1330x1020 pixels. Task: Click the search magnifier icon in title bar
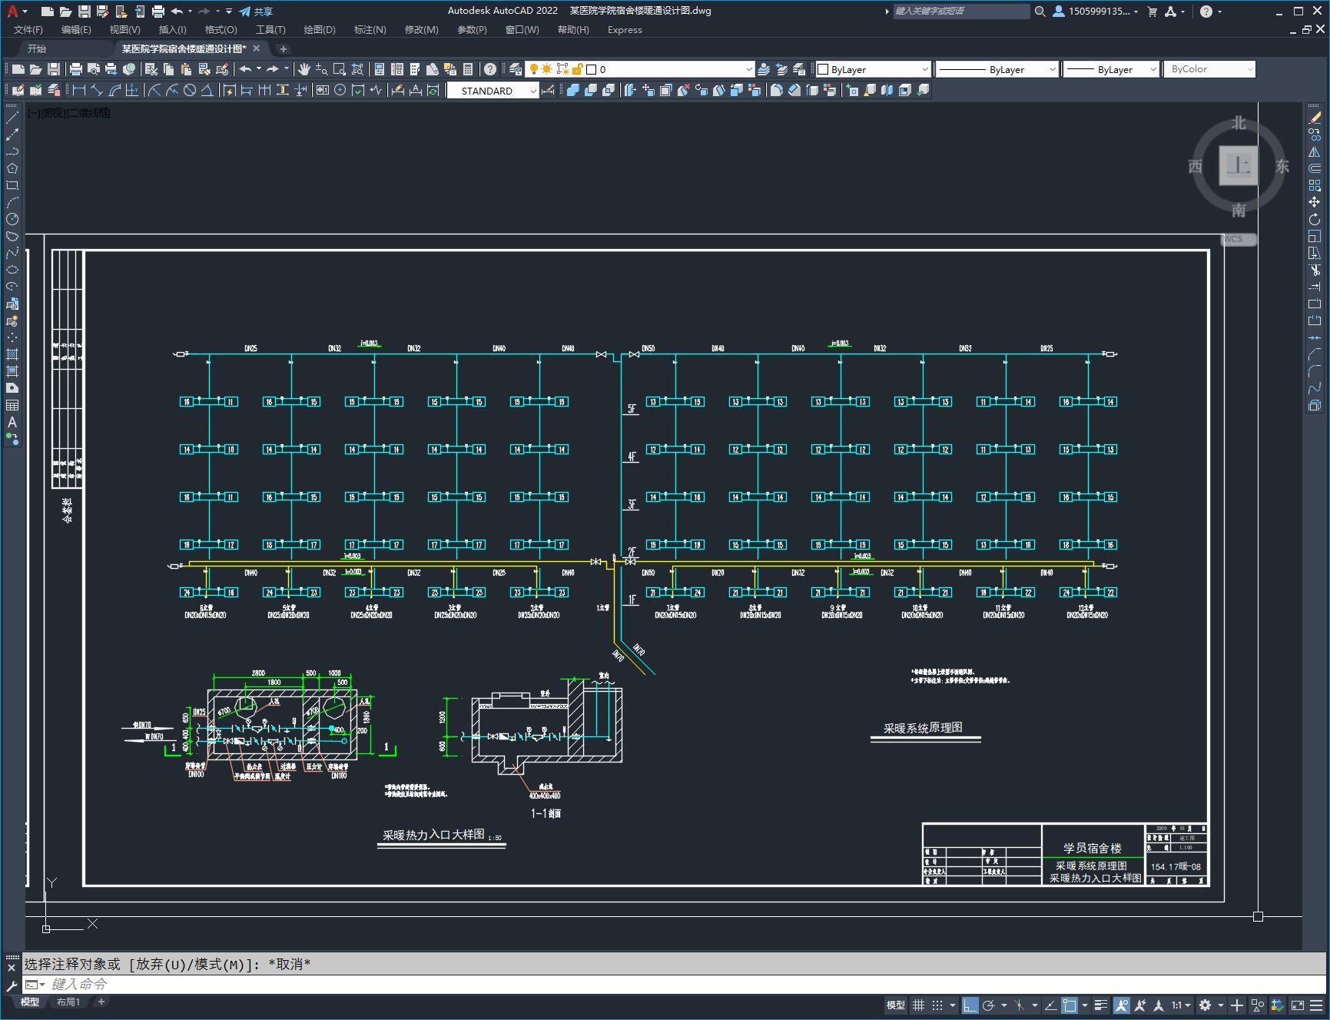click(1040, 12)
